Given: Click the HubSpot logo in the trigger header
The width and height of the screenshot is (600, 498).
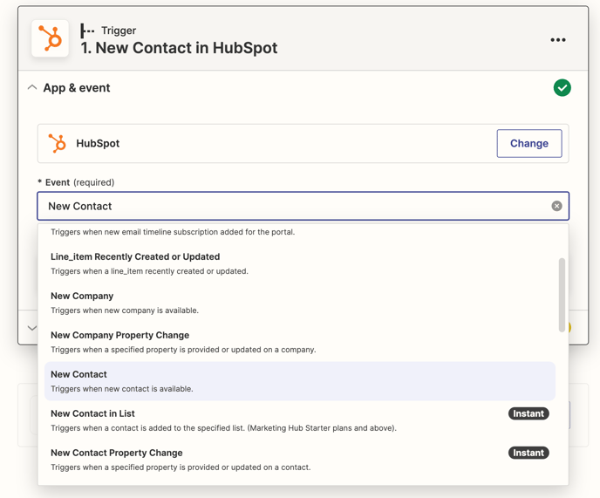Looking at the screenshot, I should (x=50, y=38).
